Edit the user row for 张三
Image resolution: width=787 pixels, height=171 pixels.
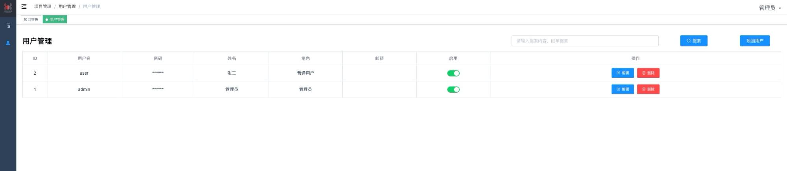[x=623, y=73]
